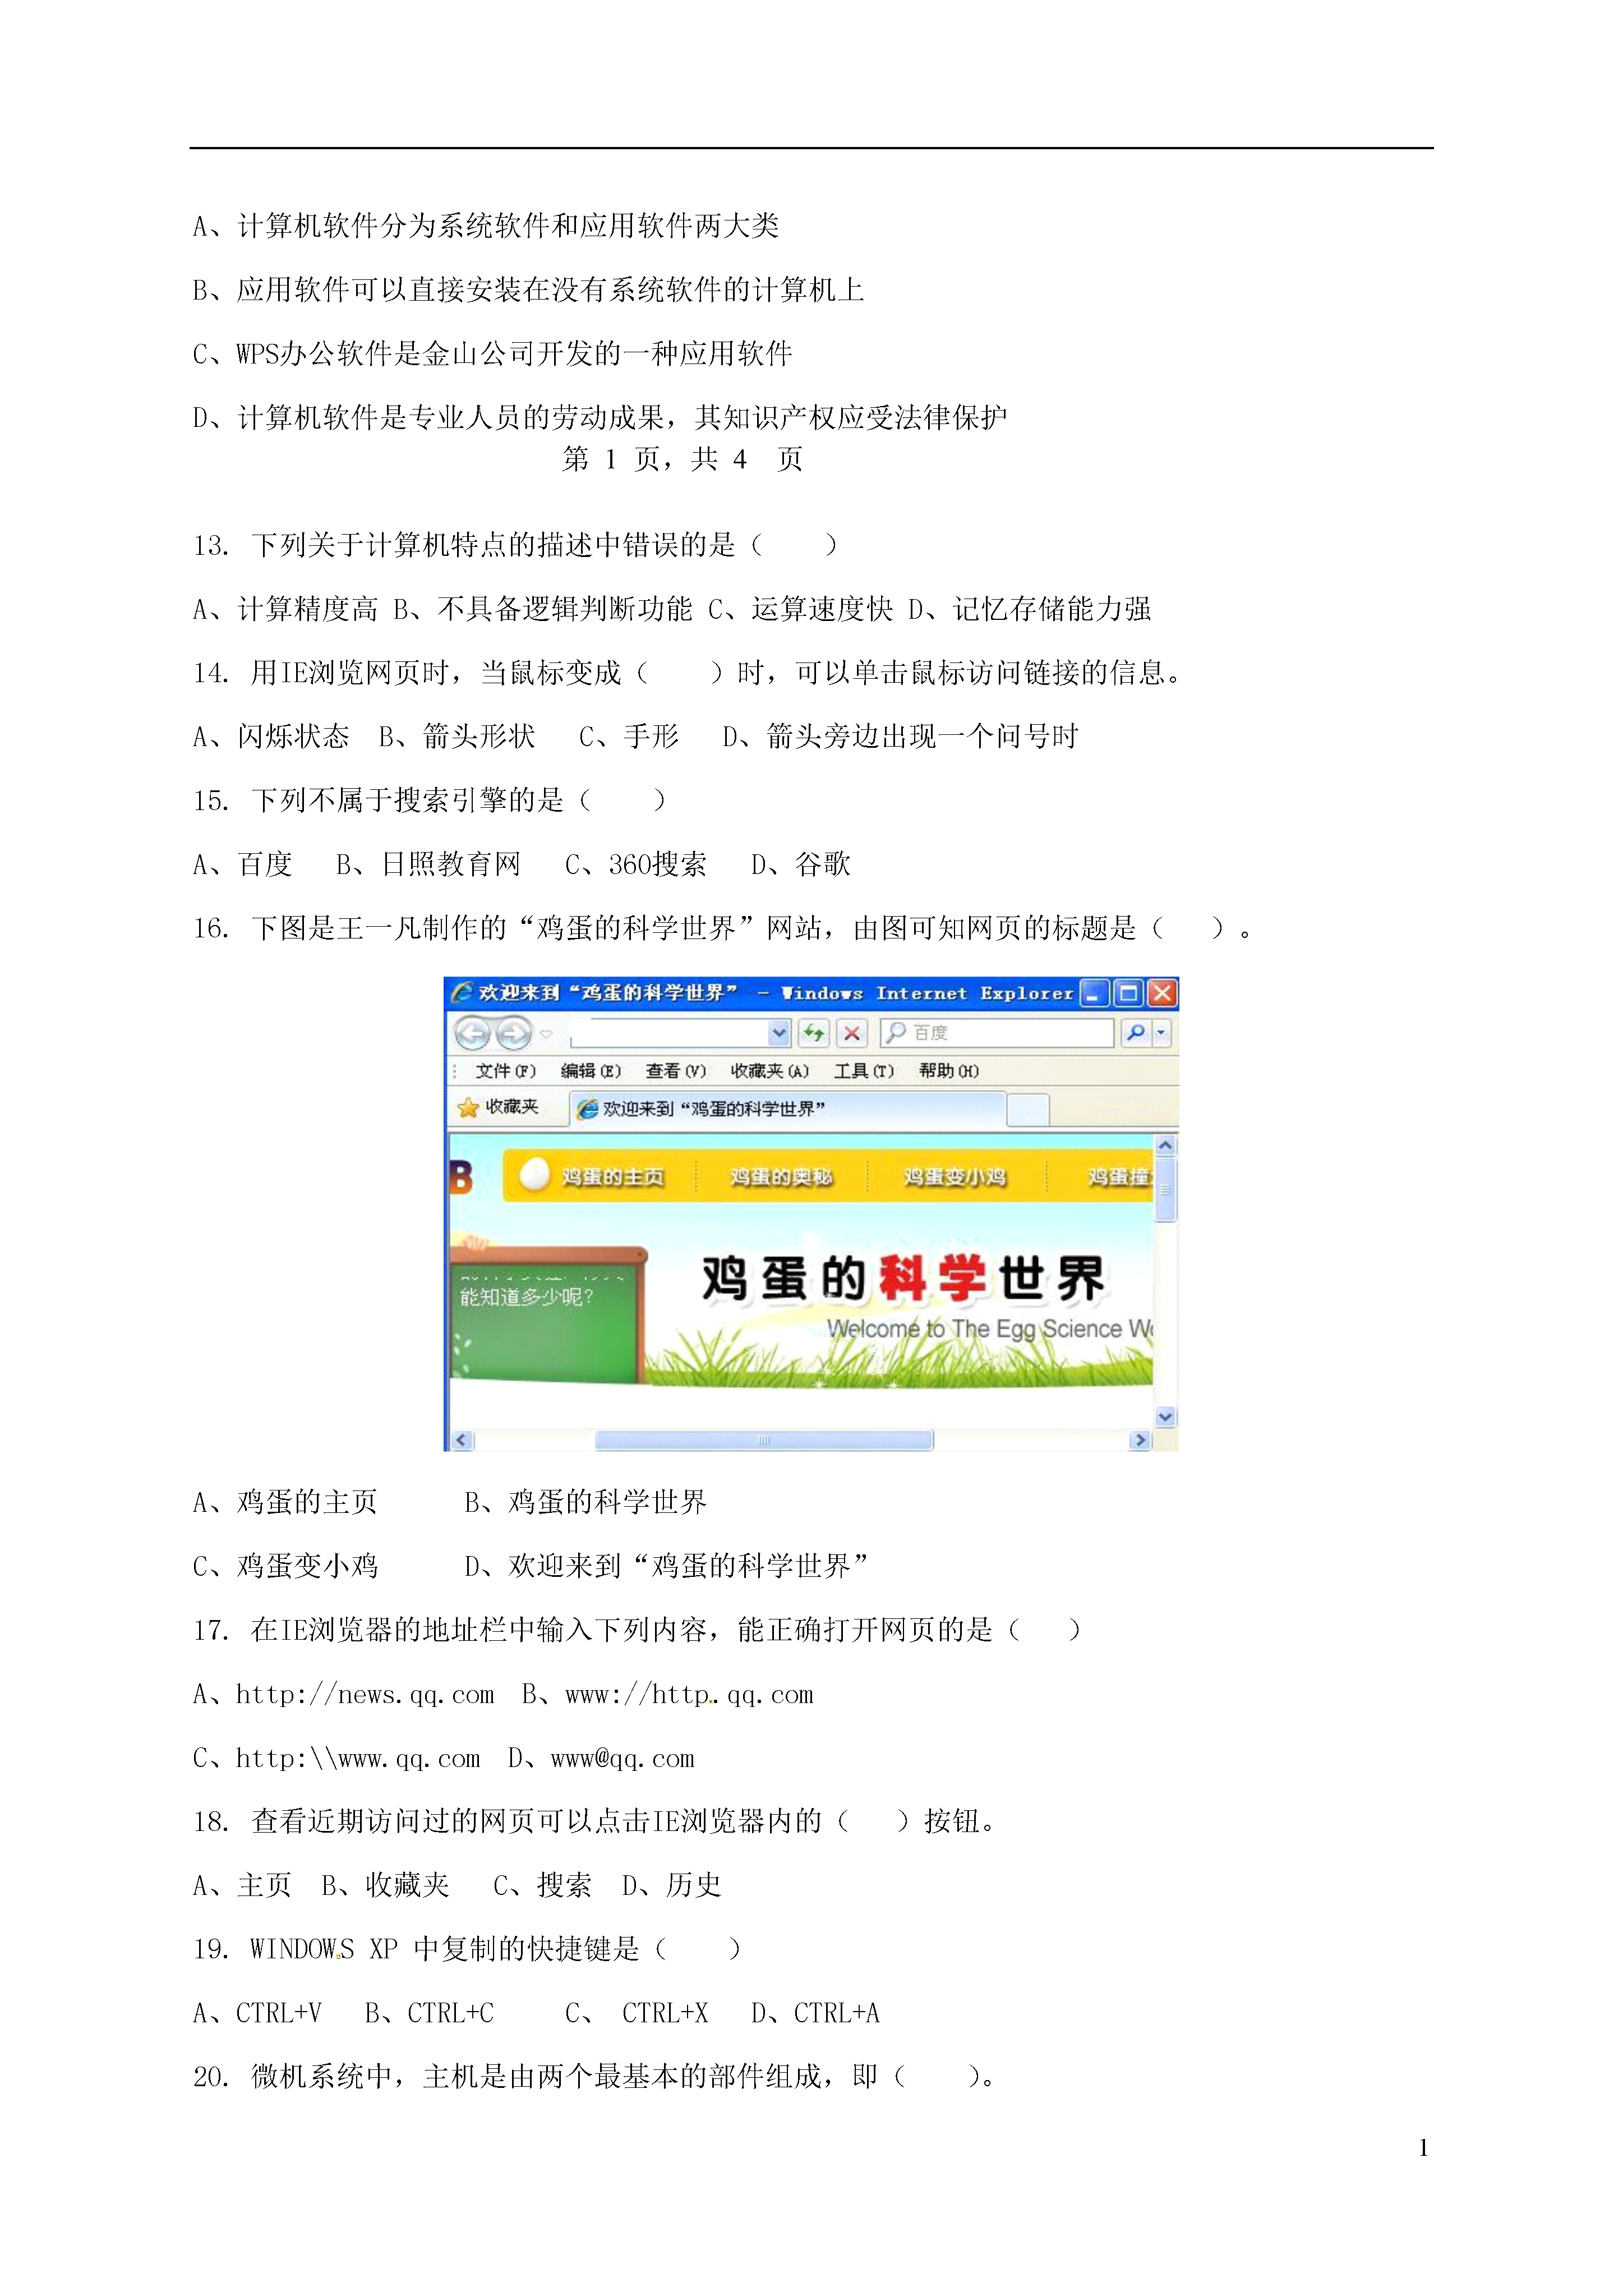Viewport: 1623px width, 2296px height.
Task: Close the Internet Explorer window
Action: click(1162, 993)
